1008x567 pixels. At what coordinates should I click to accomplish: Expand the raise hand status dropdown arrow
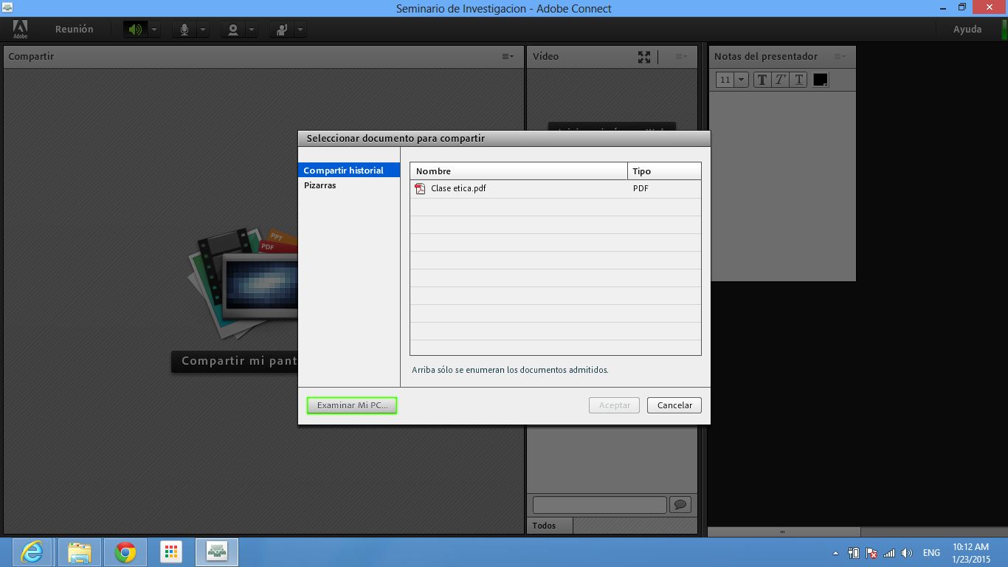pos(300,30)
